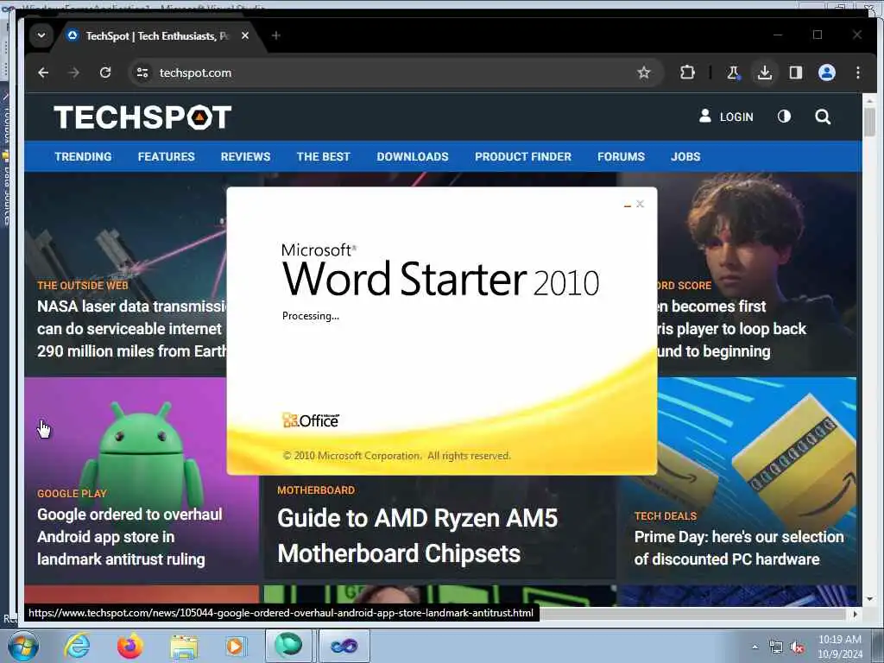Viewport: 884px width, 663px height.
Task: Launch Internet Explorer from the taskbar
Action: 77,647
